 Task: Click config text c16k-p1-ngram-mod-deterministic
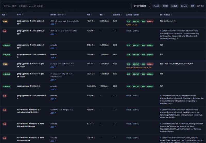65,21
